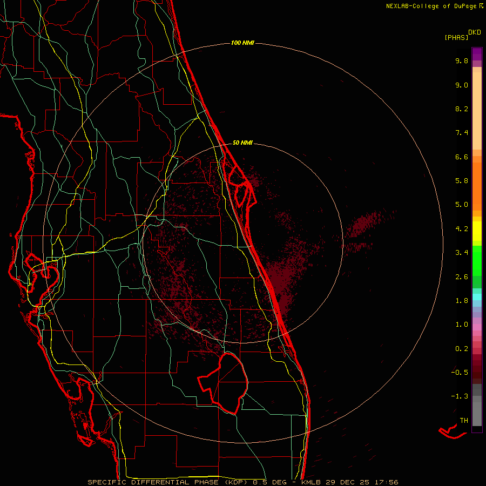This screenshot has height=486, width=486.
Task: Click the "50 NMI" range ring label
Action: [242, 143]
